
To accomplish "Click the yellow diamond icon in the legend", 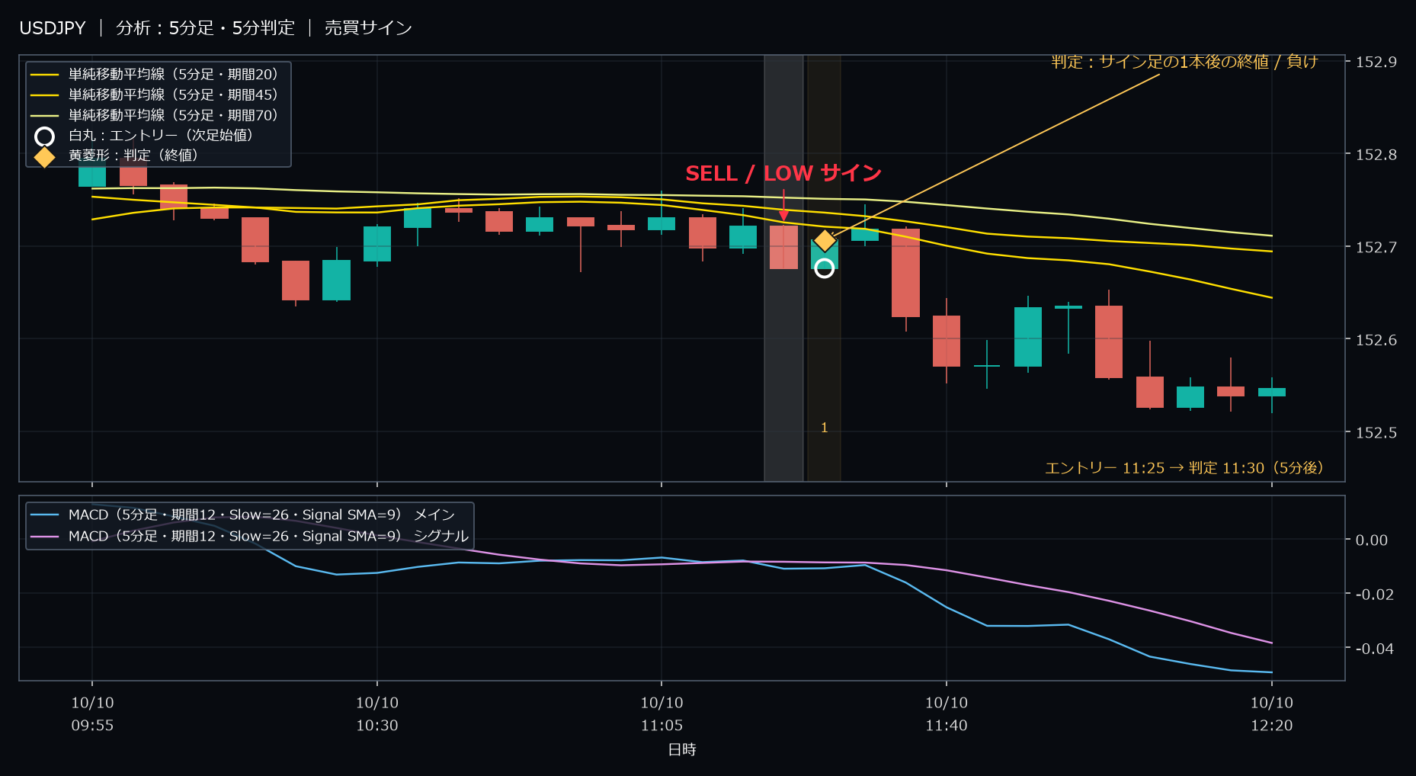I will click(x=45, y=156).
